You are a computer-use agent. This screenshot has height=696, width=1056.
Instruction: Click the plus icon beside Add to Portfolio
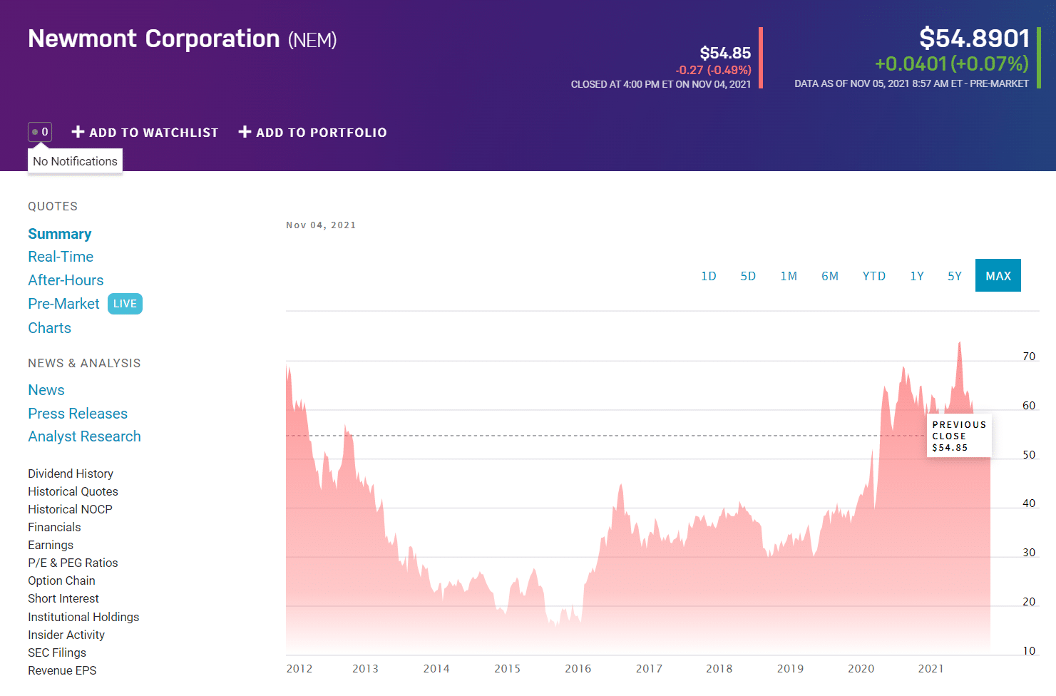pos(245,132)
